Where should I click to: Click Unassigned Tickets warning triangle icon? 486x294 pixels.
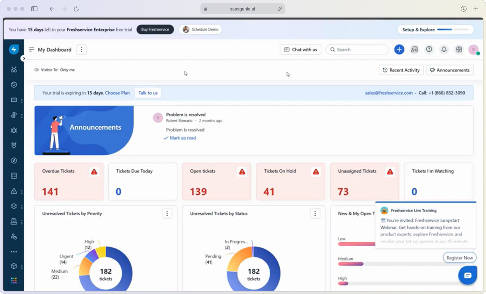pos(390,172)
